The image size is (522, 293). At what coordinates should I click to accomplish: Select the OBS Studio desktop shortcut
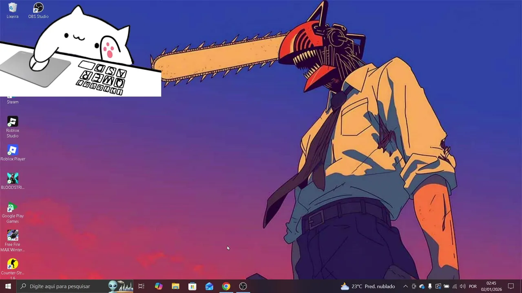pos(38,11)
